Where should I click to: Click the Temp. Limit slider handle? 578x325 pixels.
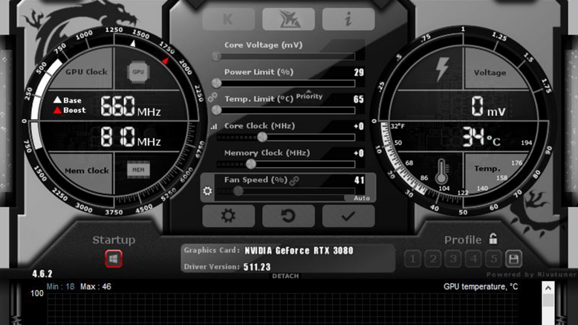(217, 110)
